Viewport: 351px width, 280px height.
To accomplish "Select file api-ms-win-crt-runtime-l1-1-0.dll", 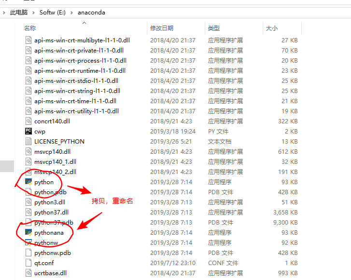I will [x=80, y=71].
